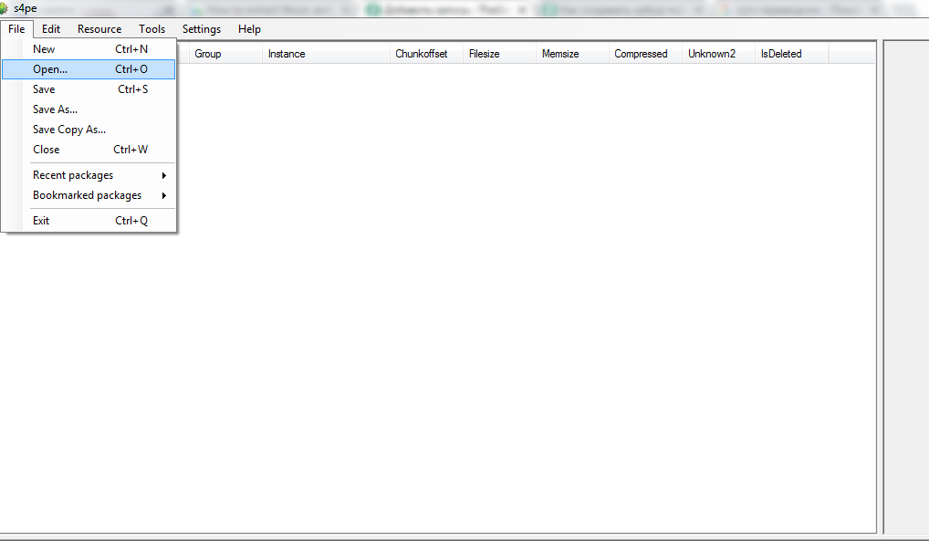
Task: Choose the Save As... option
Action: [55, 109]
